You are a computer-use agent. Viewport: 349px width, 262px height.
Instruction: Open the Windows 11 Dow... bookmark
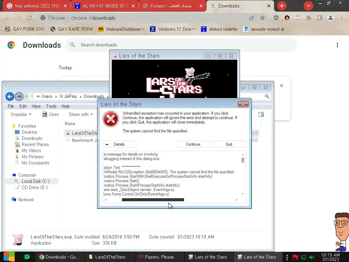point(173,29)
